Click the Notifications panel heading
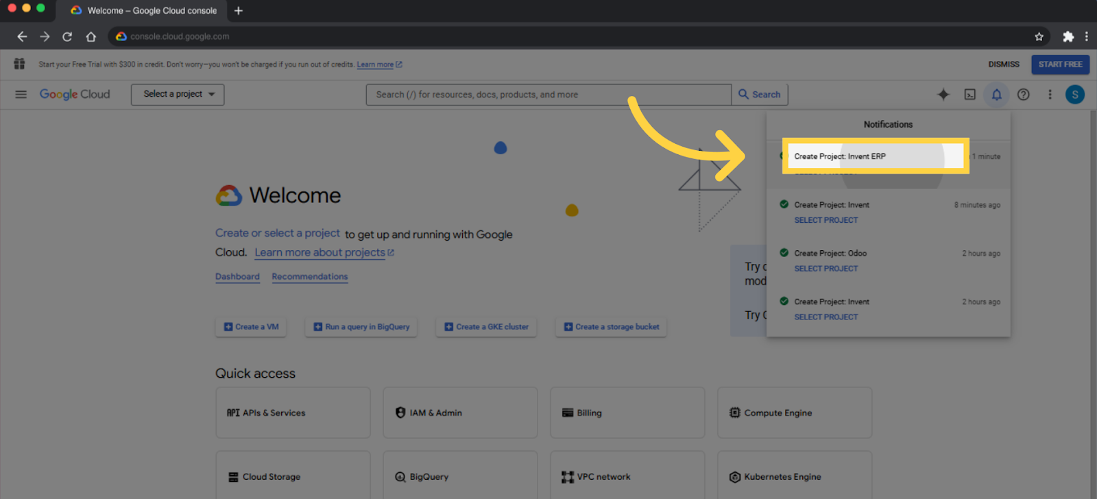This screenshot has width=1097, height=499. 888,124
